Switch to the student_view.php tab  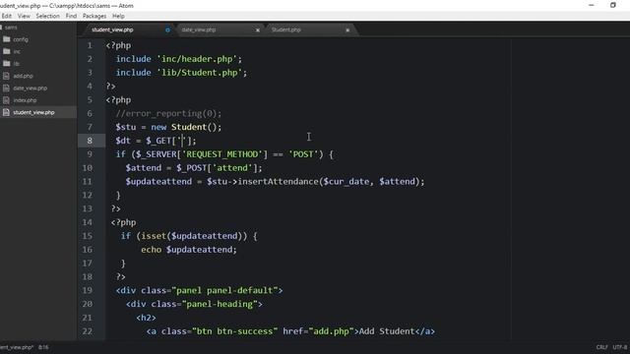(112, 29)
